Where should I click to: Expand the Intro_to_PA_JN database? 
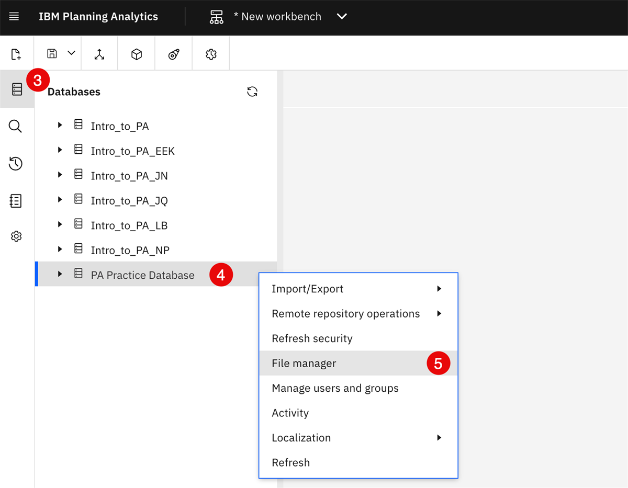[x=60, y=175]
